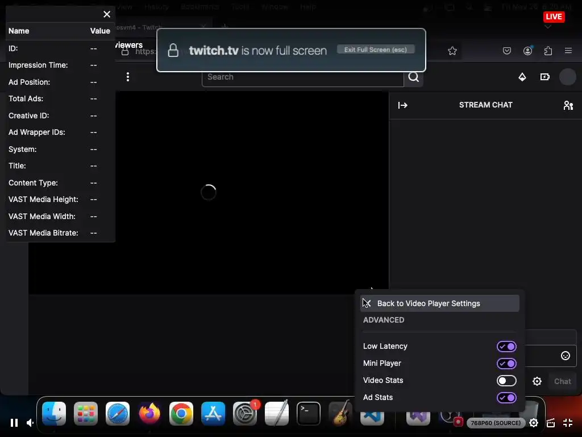Click Back to Video Player Settings
The height and width of the screenshot is (437, 582).
pos(440,303)
